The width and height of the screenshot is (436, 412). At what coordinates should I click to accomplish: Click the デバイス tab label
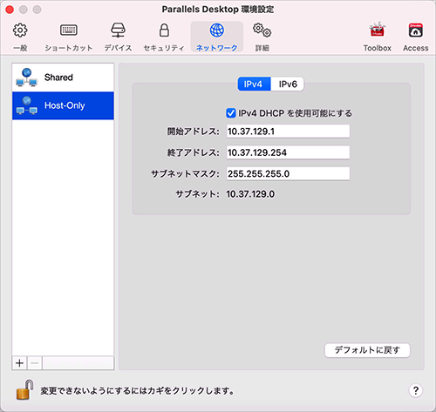[118, 48]
